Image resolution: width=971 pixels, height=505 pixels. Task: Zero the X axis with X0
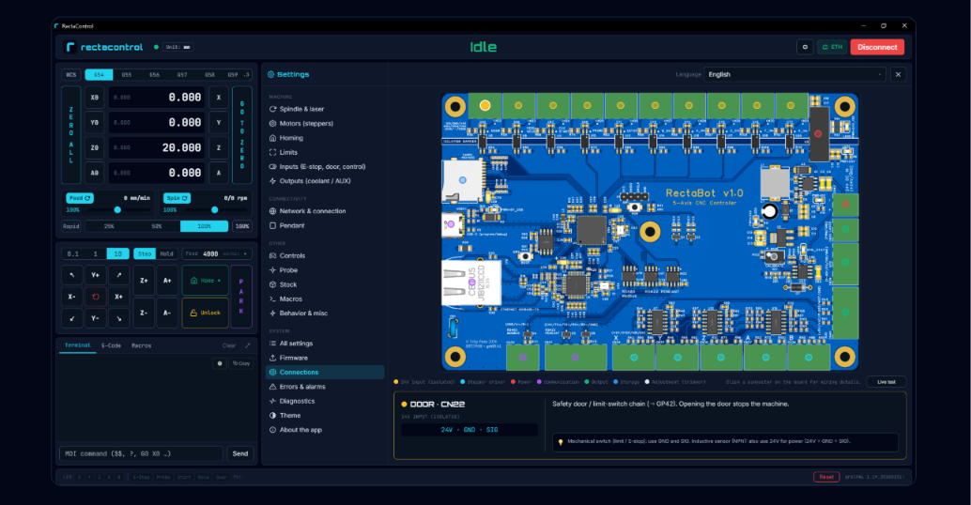tap(94, 98)
